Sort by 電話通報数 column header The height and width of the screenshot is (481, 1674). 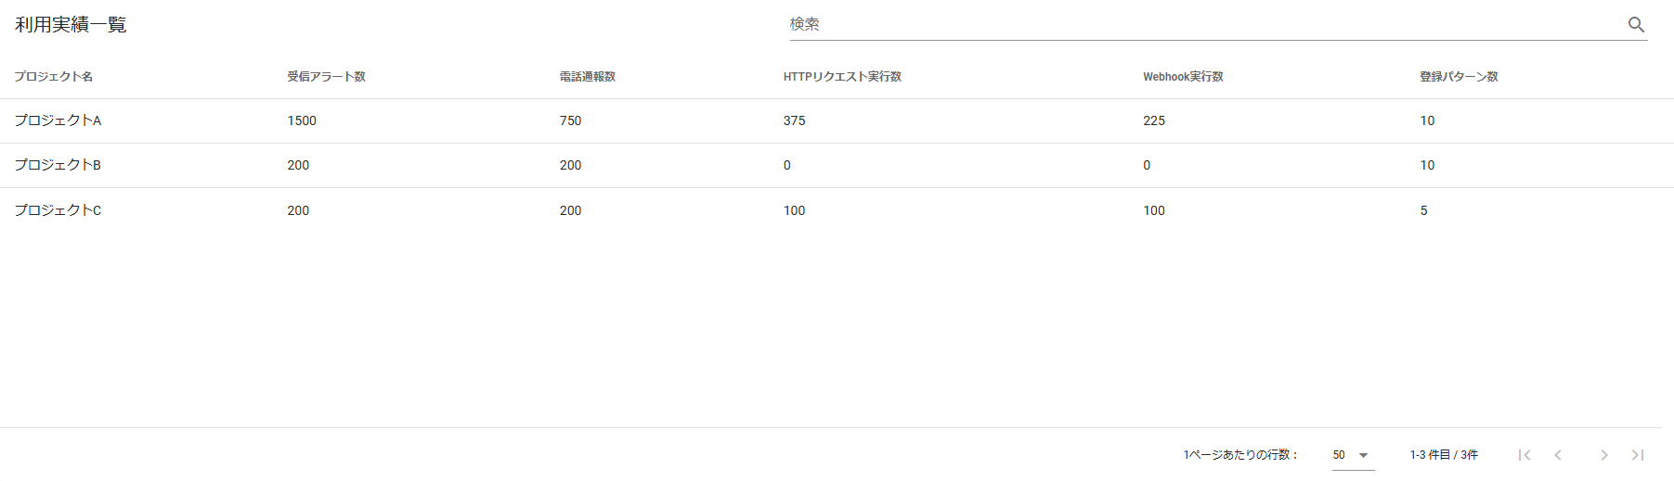pos(587,77)
